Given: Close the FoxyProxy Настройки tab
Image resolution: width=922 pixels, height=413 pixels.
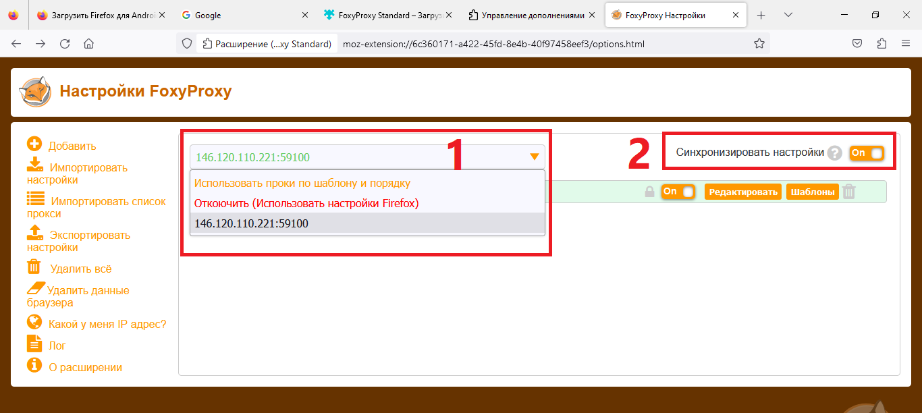Looking at the screenshot, I should 736,15.
